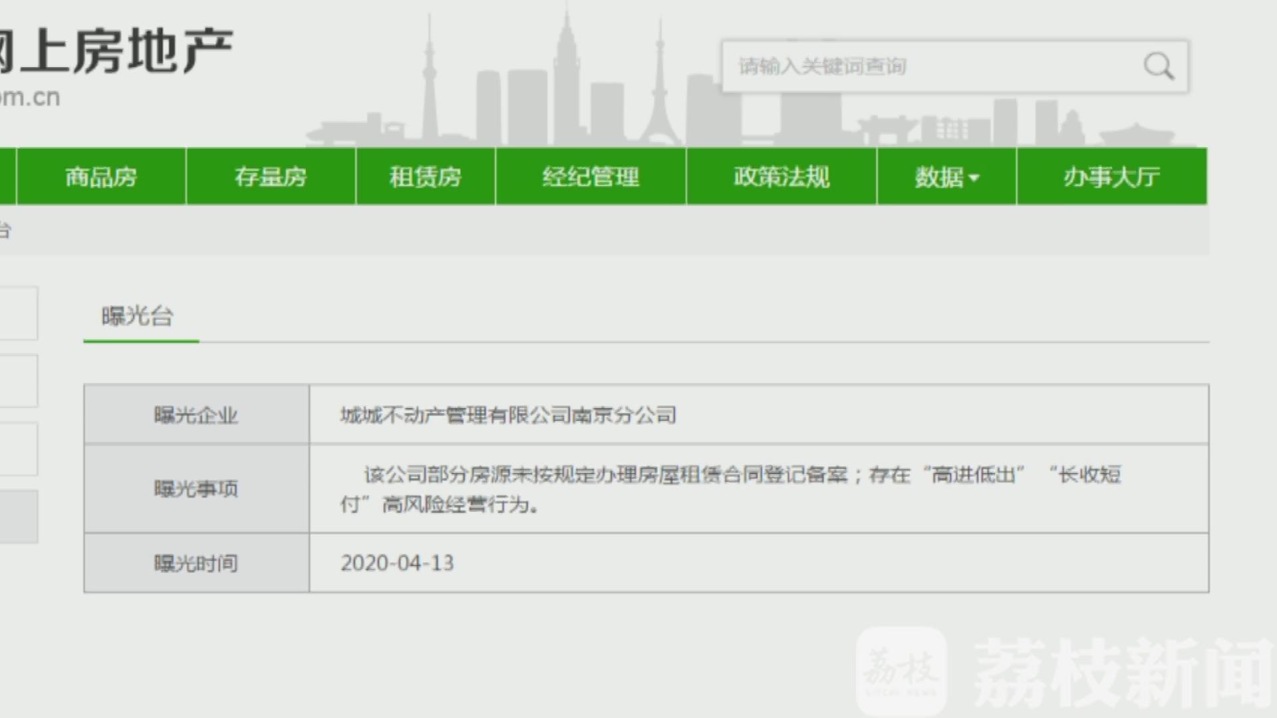Open the 商品房 menu item

click(x=101, y=176)
